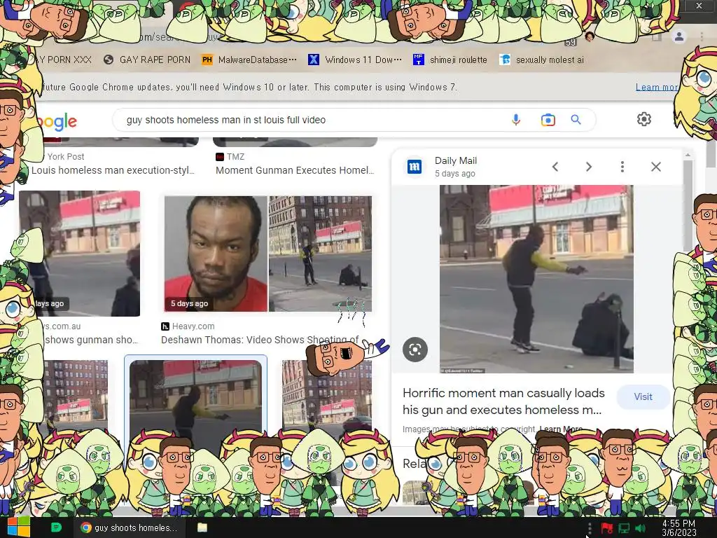Open the green app icon on taskbar
Image resolution: width=717 pixels, height=538 pixels.
coord(56,527)
